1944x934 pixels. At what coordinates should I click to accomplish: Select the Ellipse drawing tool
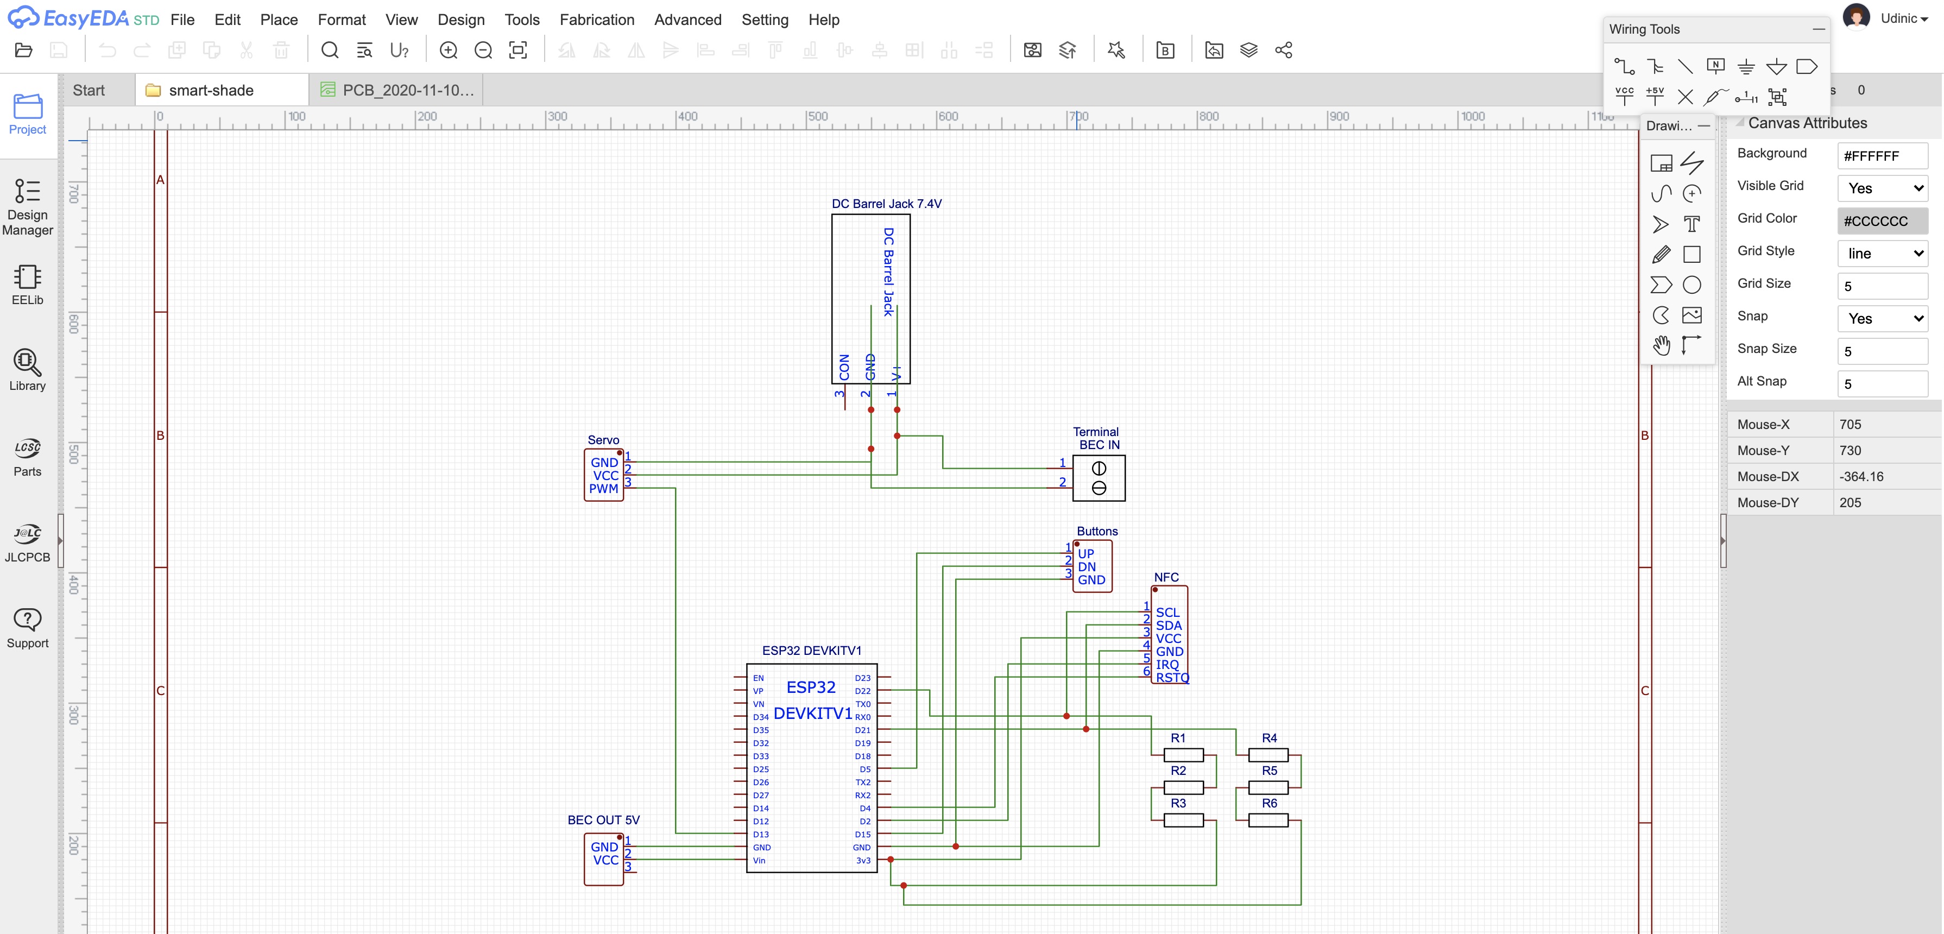[1692, 285]
